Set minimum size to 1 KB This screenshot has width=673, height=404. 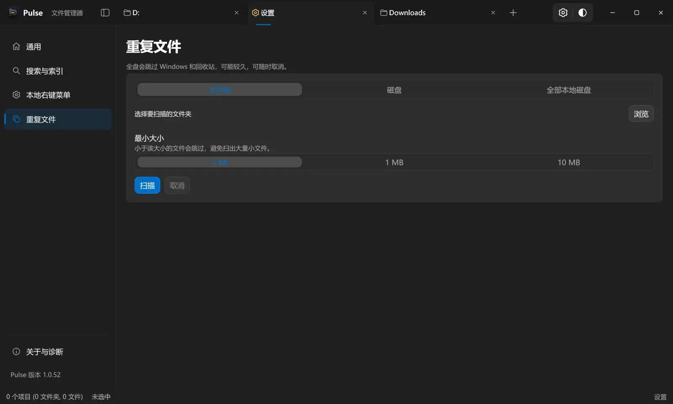point(220,162)
